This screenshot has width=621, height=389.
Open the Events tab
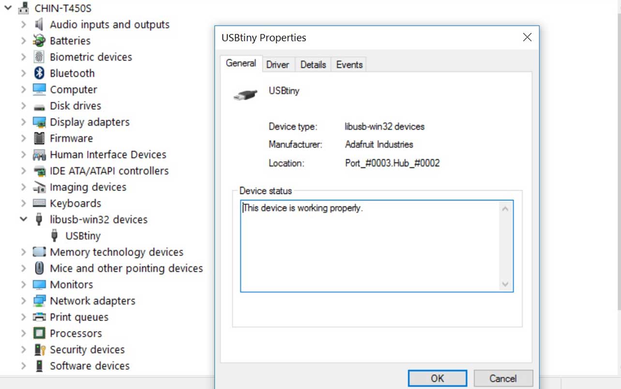coord(349,64)
